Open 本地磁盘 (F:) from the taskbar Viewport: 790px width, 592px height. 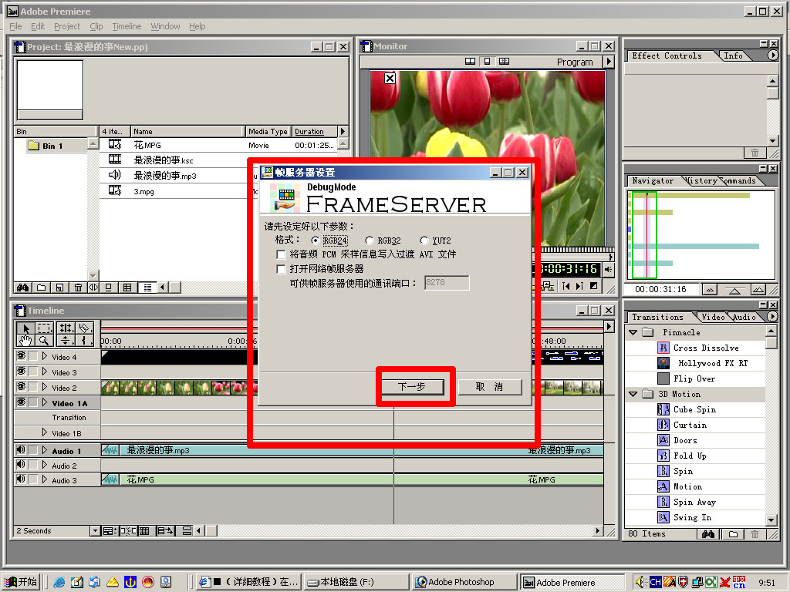point(356,582)
